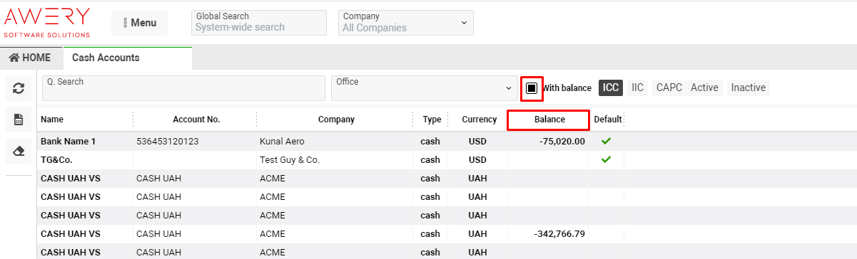Click the Test Guy & Co. company cell
The image size is (857, 259).
point(290,160)
